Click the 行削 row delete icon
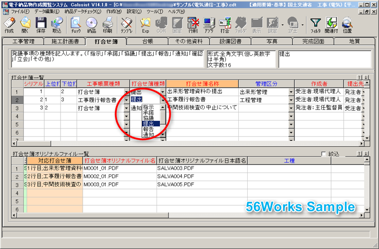 coord(193,25)
